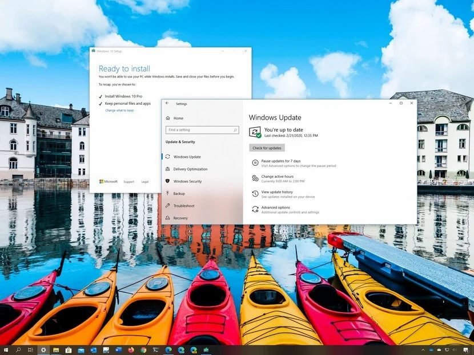474x355 pixels.
Task: Click the update history clock icon
Action: (x=255, y=194)
